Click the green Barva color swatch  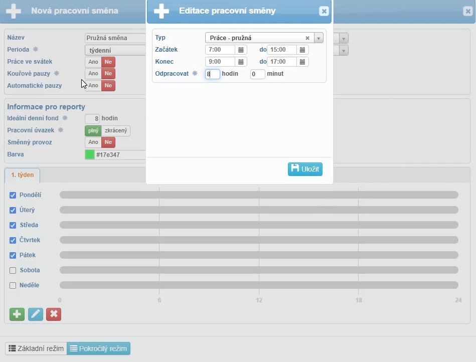point(90,154)
